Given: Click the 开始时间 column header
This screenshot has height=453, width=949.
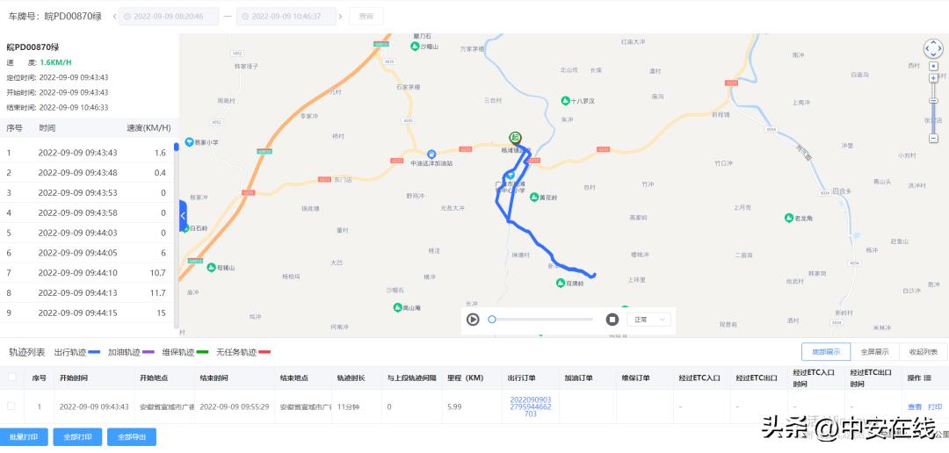Looking at the screenshot, I should coord(73,377).
